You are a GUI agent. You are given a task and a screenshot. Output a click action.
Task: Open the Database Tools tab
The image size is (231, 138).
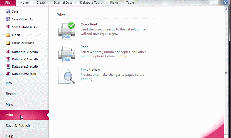tap(91, 3)
